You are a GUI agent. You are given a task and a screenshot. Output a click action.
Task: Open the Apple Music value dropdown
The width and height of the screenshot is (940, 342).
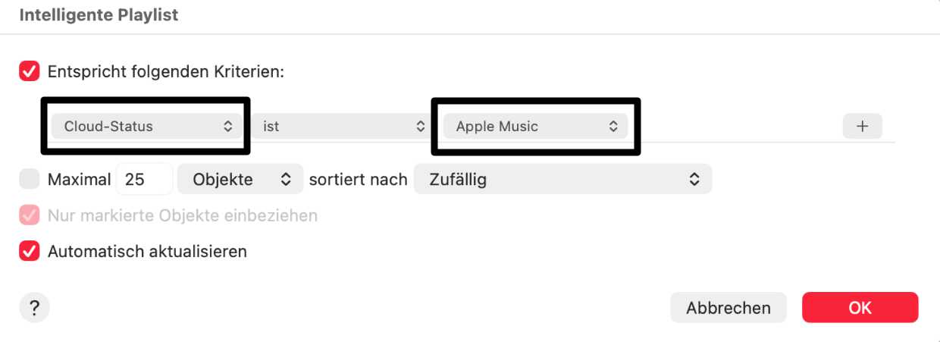[x=535, y=127]
